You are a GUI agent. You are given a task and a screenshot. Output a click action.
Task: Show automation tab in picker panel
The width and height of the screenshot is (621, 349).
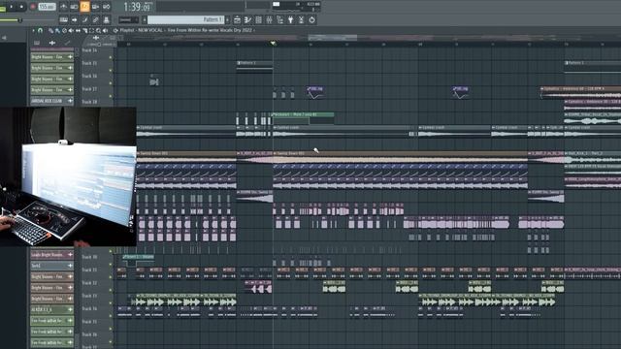[67, 43]
